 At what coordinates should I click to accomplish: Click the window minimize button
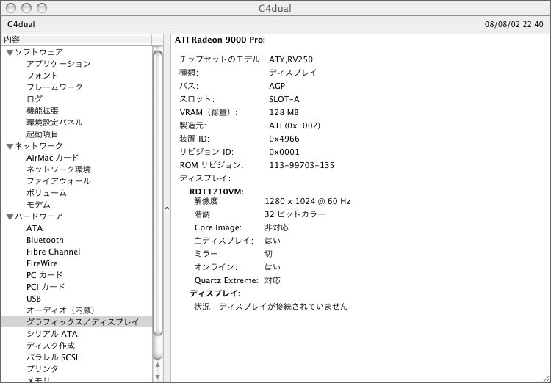click(26, 8)
